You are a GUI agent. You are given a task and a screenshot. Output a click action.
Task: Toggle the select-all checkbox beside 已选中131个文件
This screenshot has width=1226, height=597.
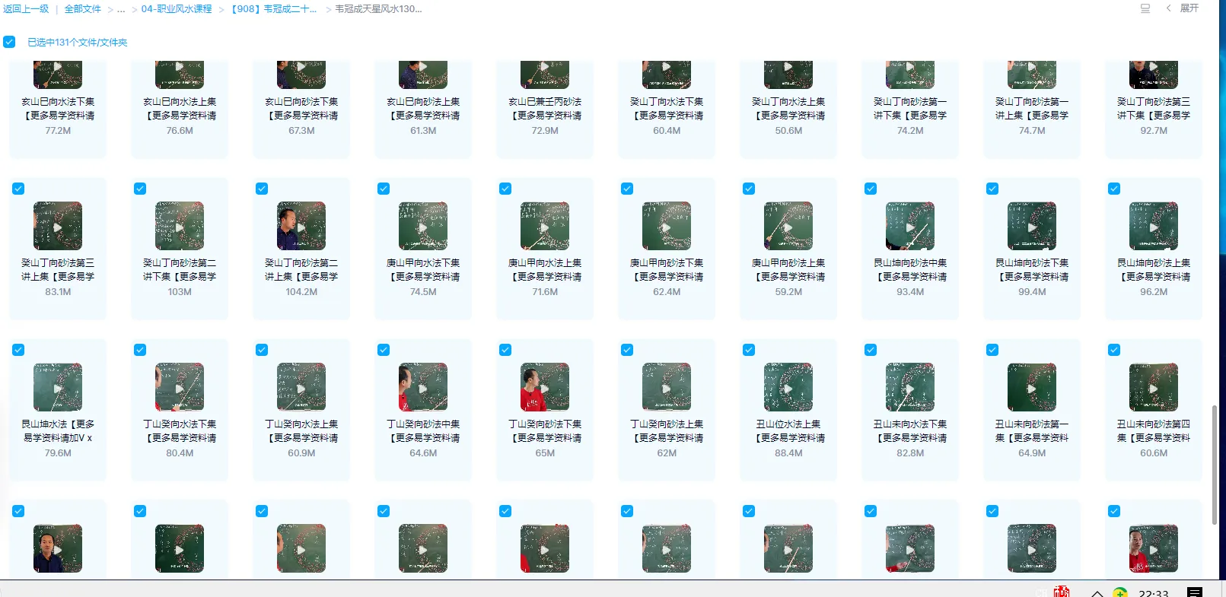coord(9,42)
